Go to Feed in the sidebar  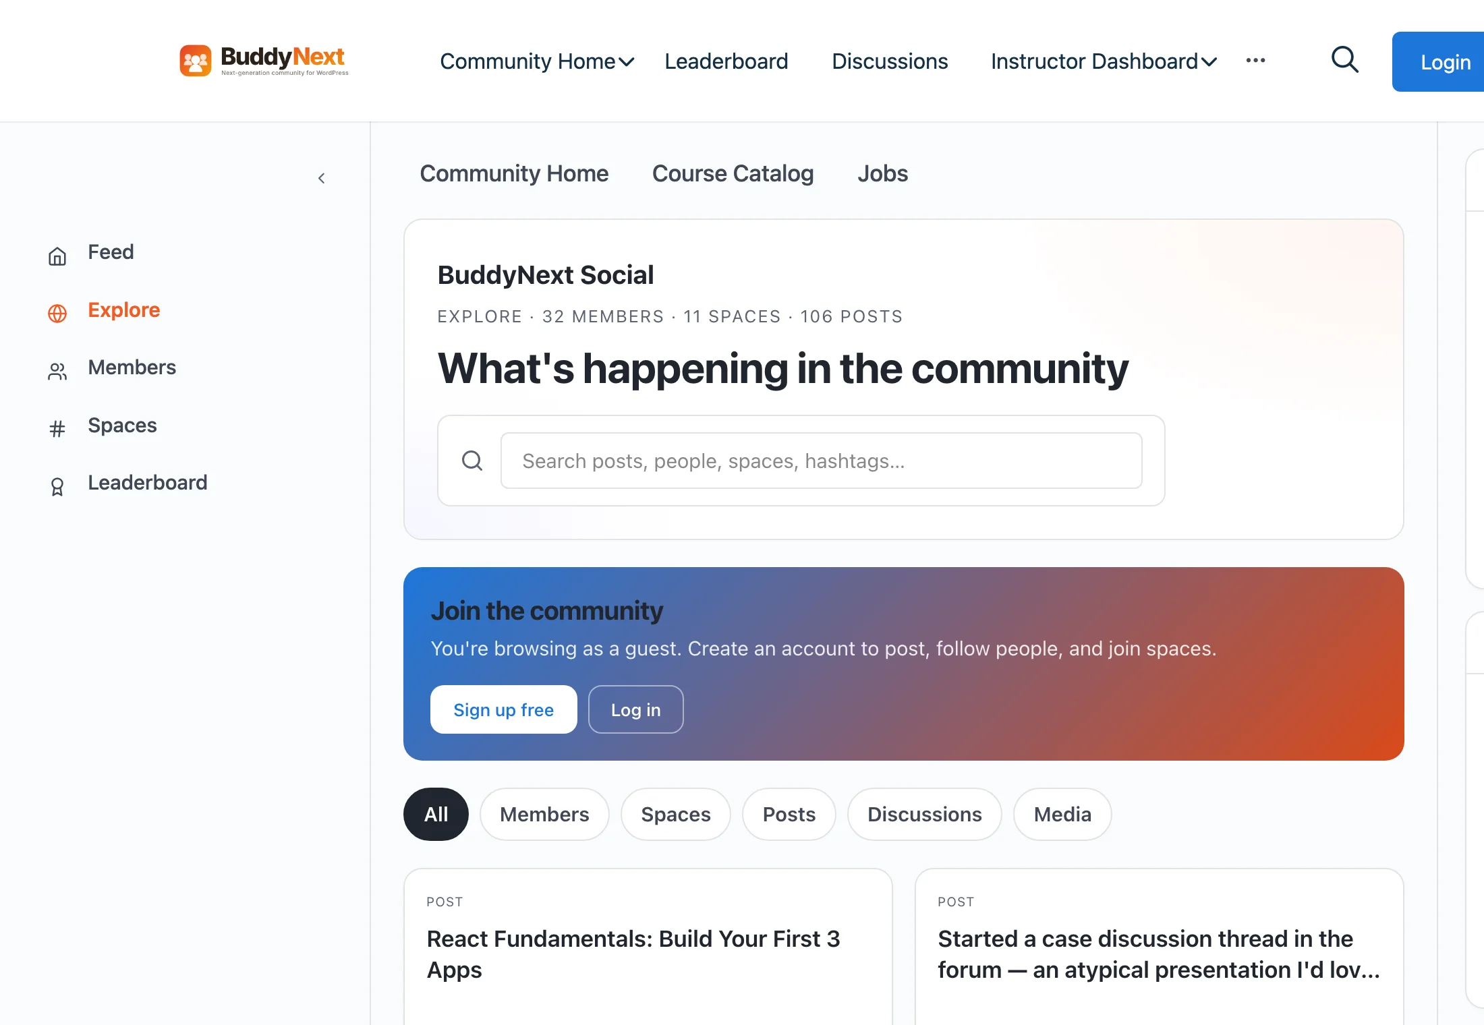[111, 252]
